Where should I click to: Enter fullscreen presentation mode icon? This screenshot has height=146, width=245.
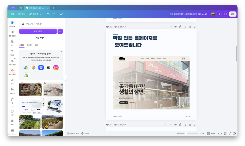tap(230, 134)
